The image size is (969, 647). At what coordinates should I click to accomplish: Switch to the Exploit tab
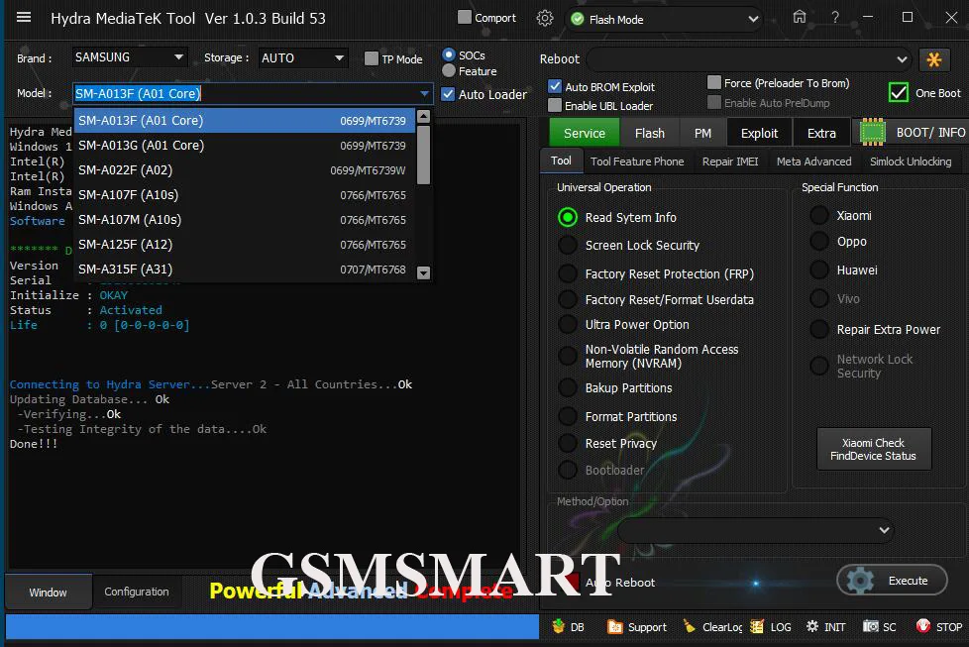759,133
